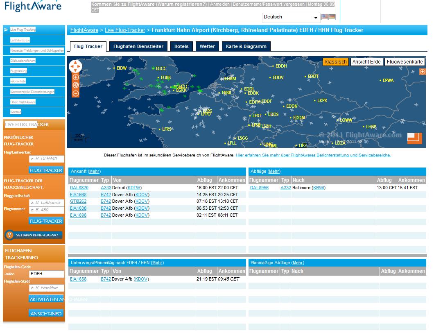The image size is (434, 333).
Task: Expand Ankunft list via Mehr link
Action: [94, 171]
